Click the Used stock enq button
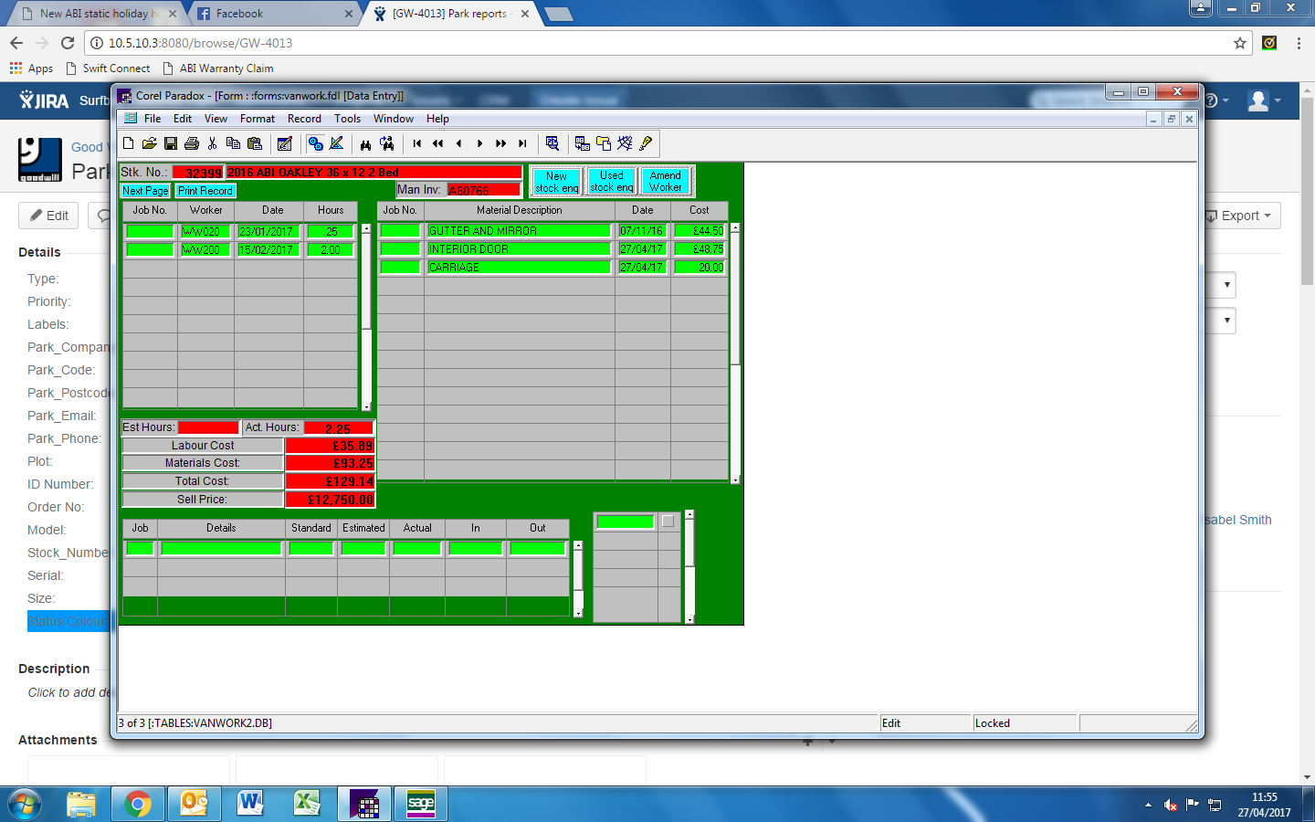 pos(612,181)
